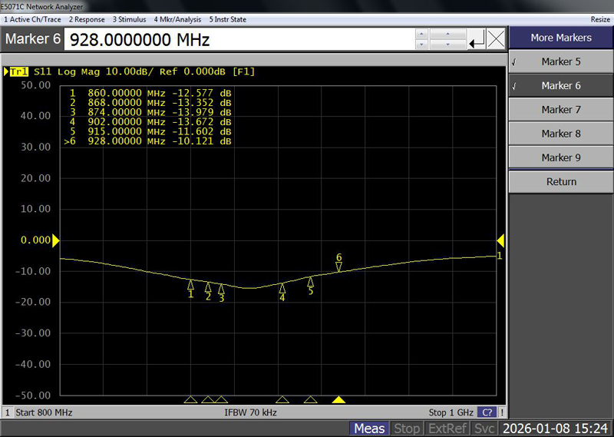Open the Mkr/Analysis menu

click(x=177, y=19)
